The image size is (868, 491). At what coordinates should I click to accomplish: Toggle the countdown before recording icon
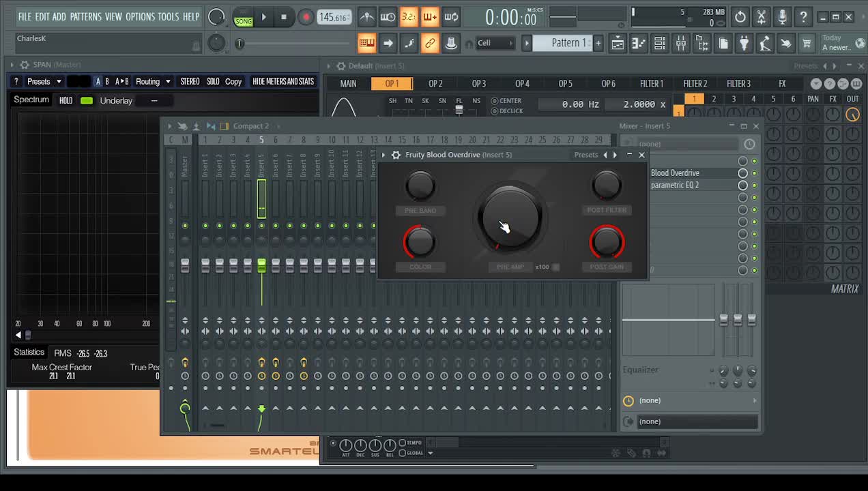pyautogui.click(x=409, y=17)
